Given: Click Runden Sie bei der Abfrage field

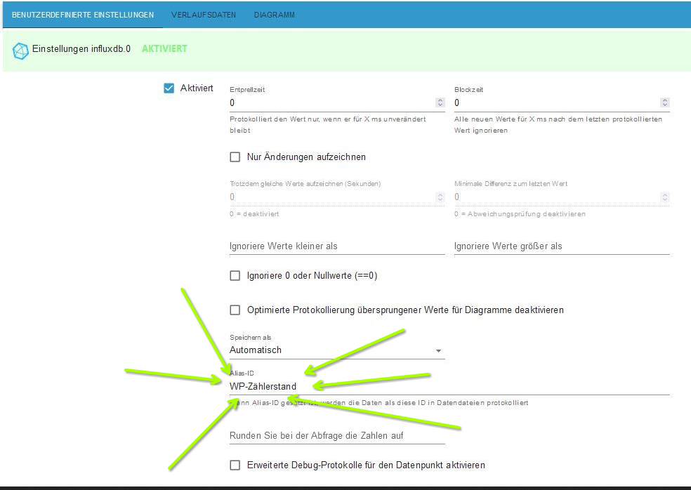Looking at the screenshot, I should (x=337, y=436).
